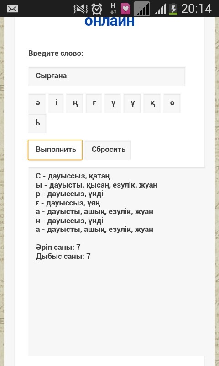Tap the signal strength bars icon
The image size is (219, 366).
(x=160, y=9)
